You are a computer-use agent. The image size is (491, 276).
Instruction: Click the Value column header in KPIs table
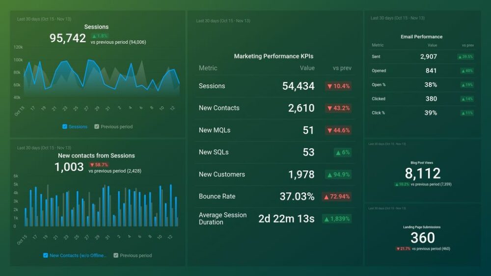pos(307,68)
